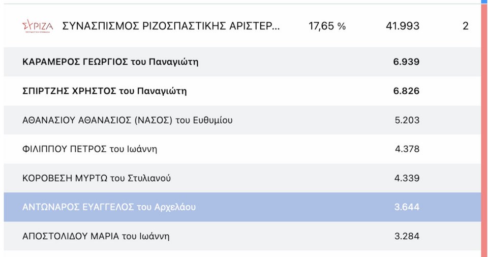Image resolution: width=488 pixels, height=257 pixels.
Task: Click vote count 4.339
Action: [x=407, y=179]
